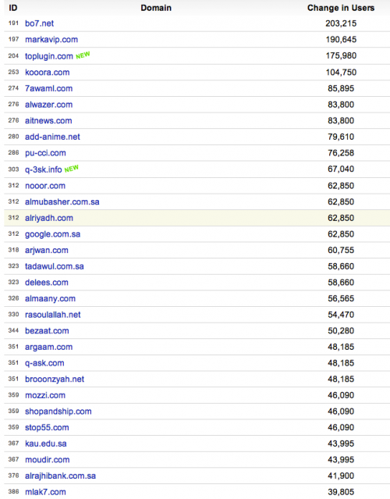Select the 79,610 users value

click(x=341, y=137)
